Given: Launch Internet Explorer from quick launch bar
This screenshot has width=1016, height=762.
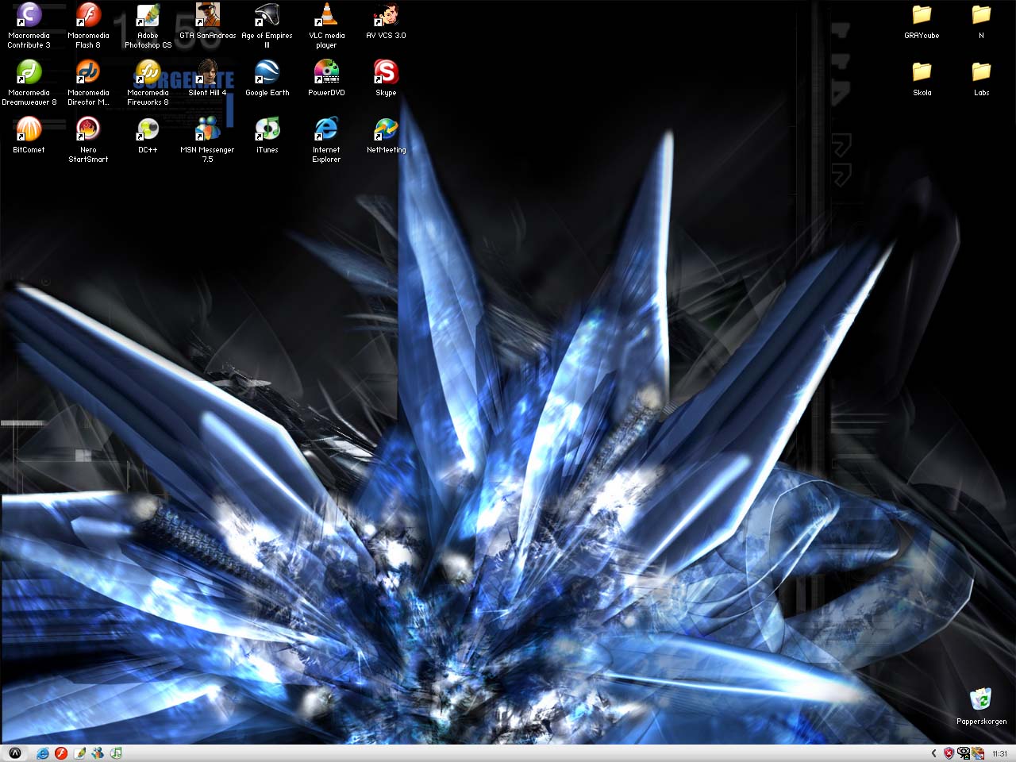Looking at the screenshot, I should tap(42, 753).
